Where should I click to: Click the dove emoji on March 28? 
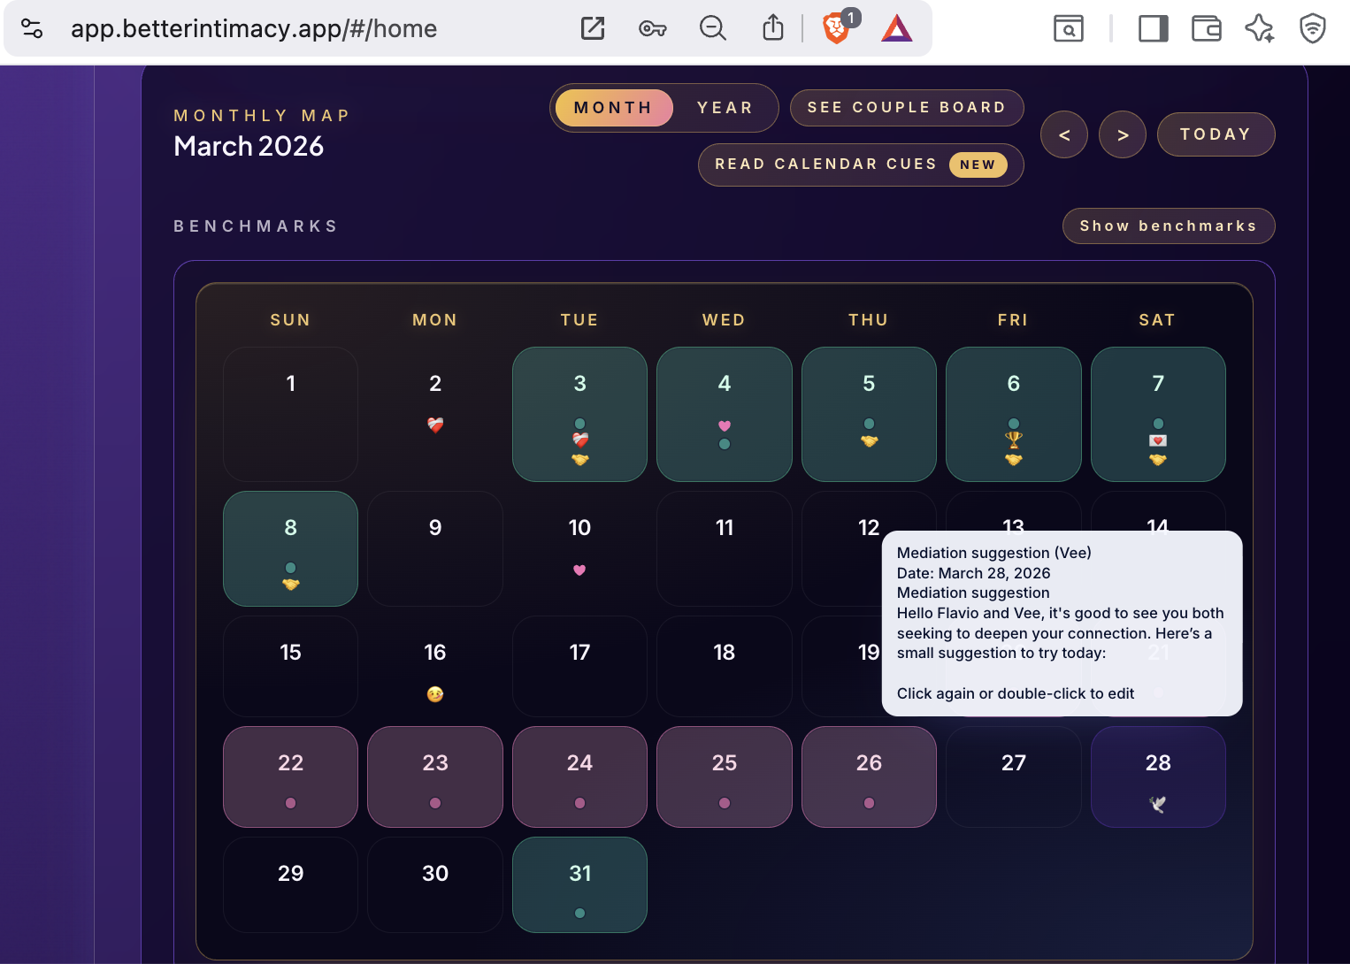1158,805
